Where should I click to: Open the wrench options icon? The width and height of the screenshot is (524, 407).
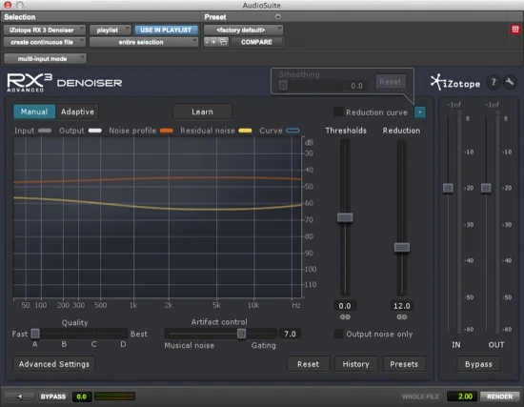510,82
